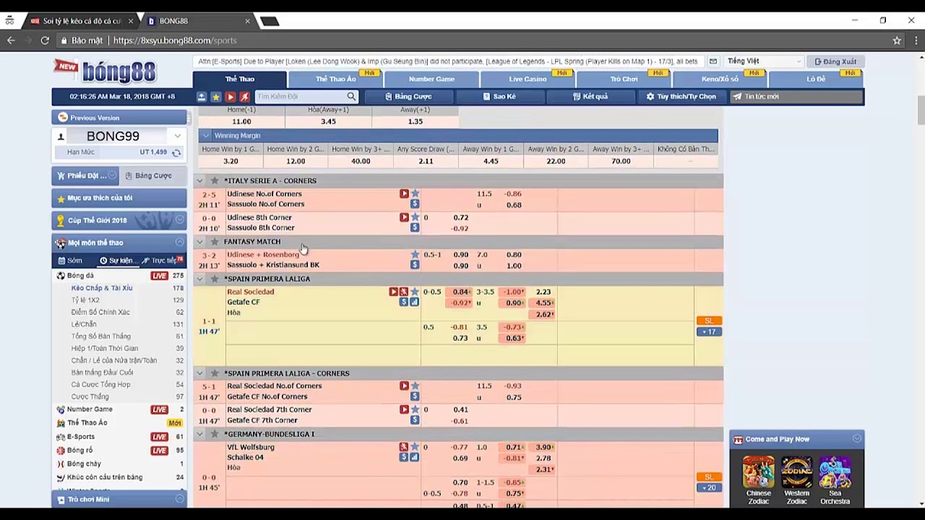Open Tùy thích/Tự Chọn preferences
This screenshot has width=925, height=520.
coord(681,97)
